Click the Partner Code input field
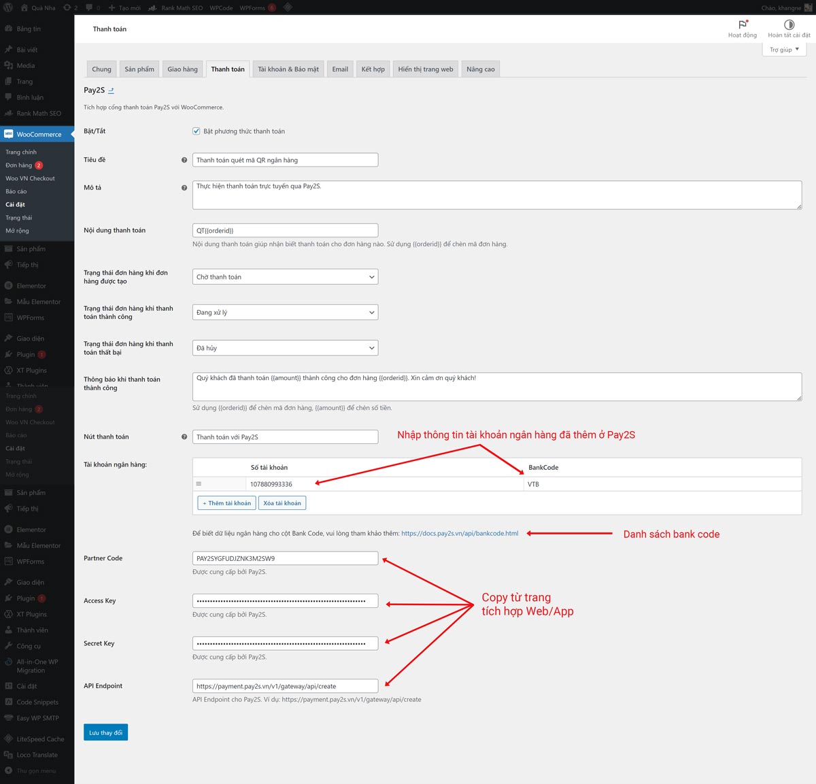Screen dimensions: 816x784 286,558
